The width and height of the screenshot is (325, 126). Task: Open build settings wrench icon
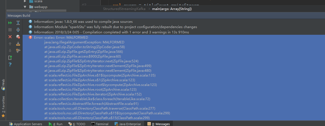tap(18, 51)
